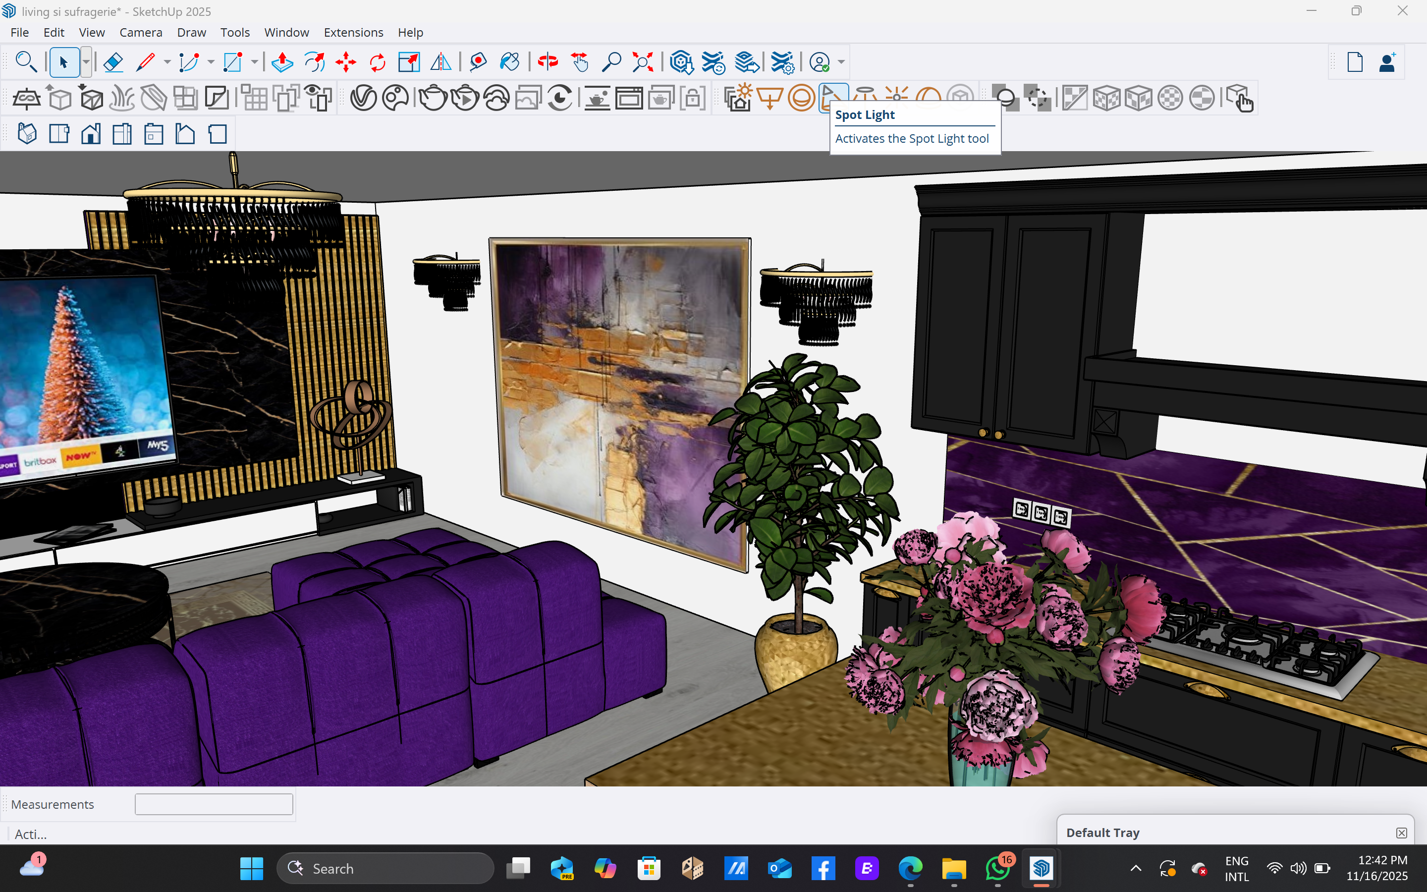Select the Eraser tool
This screenshot has width=1427, height=892.
[113, 62]
